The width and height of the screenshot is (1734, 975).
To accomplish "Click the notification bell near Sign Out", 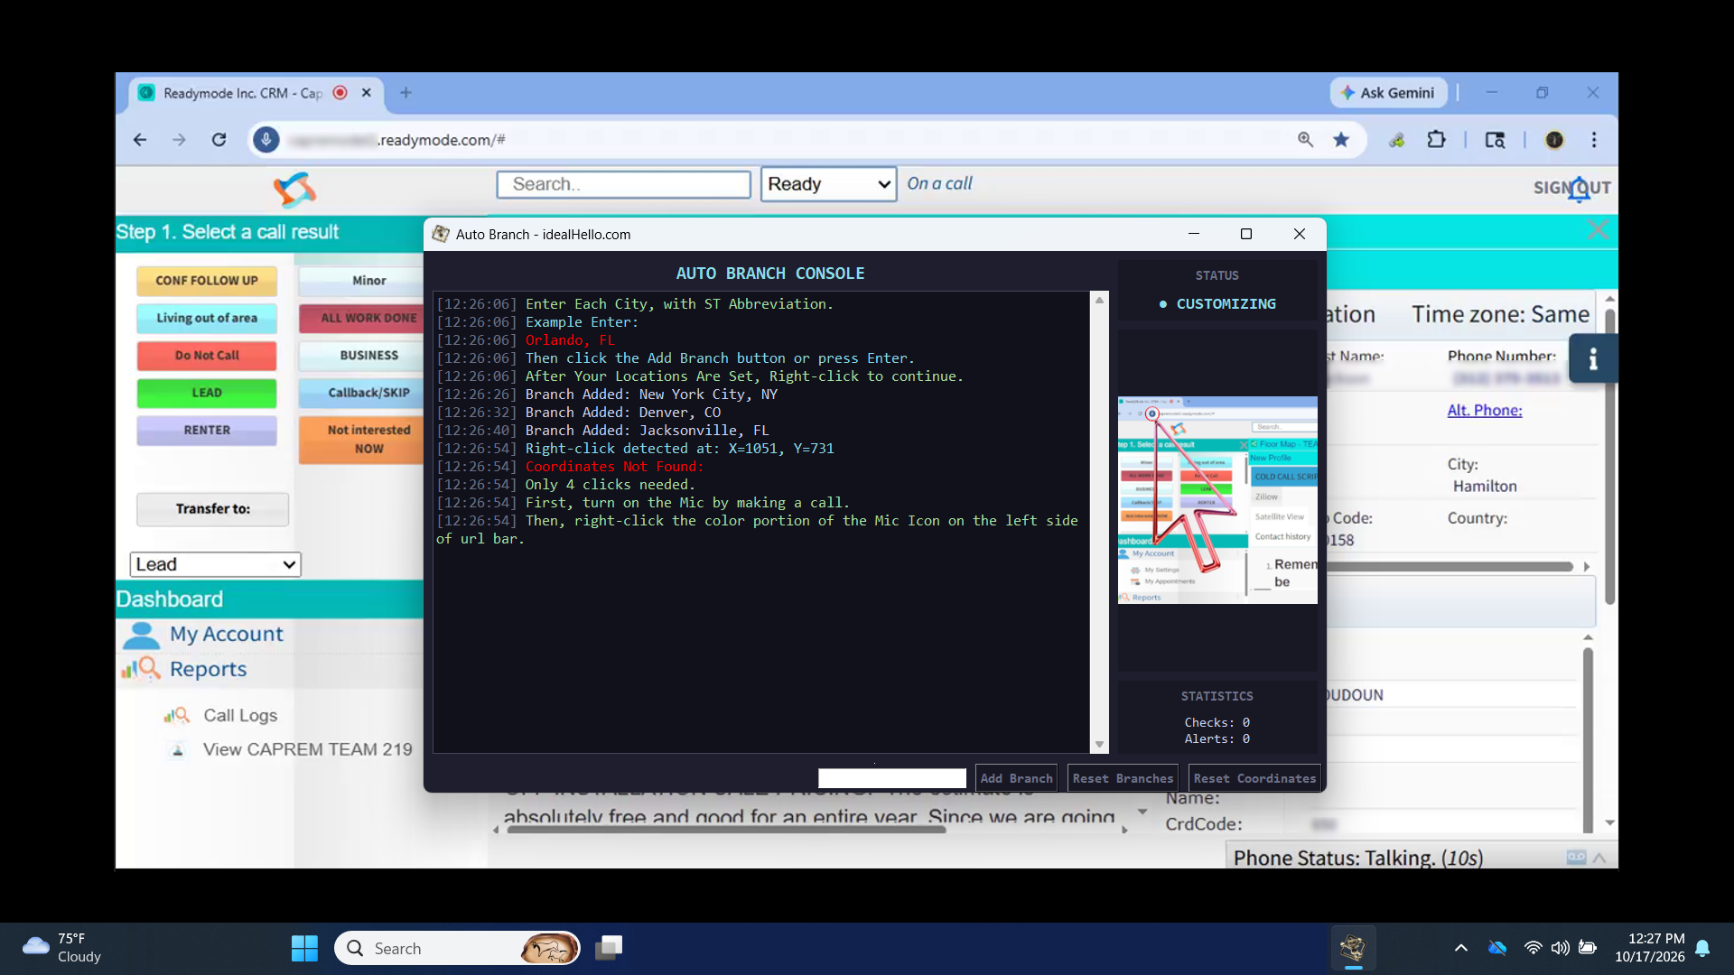I will 1579,190.
